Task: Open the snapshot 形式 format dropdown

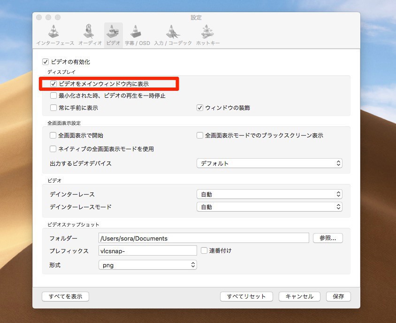Action: pyautogui.click(x=148, y=264)
